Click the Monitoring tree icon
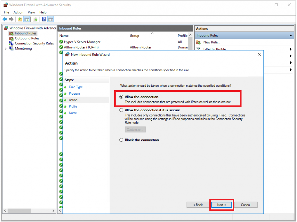 (x=11, y=48)
